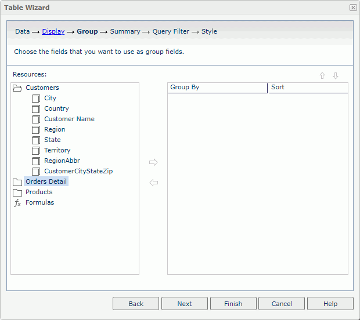Image resolution: width=360 pixels, height=320 pixels.
Task: Click the Country field icon
Action: 36,109
